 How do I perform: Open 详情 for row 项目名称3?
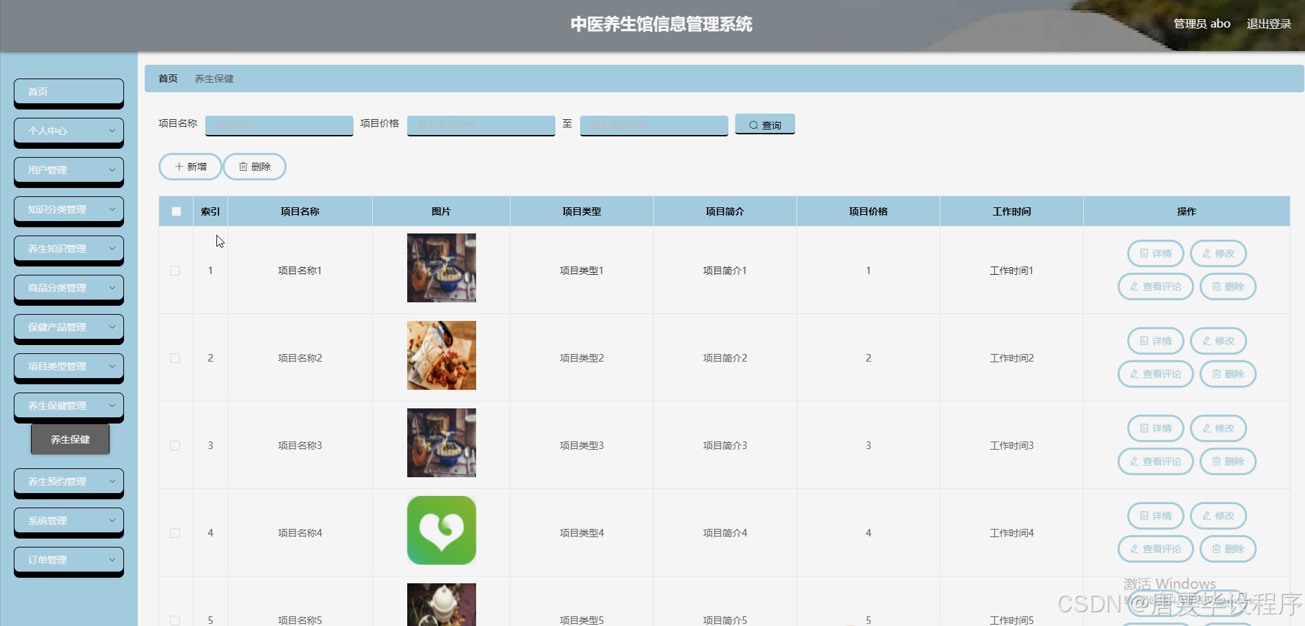coord(1155,428)
